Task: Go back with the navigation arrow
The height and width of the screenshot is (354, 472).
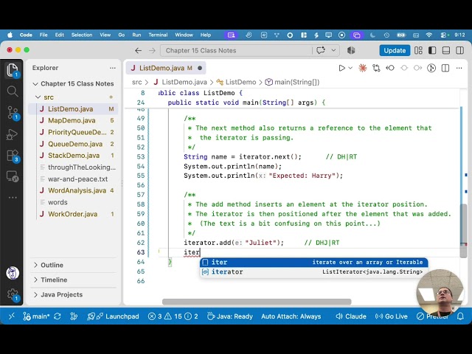Action: (138, 51)
